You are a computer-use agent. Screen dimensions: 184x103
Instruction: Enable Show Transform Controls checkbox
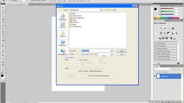click(x=30, y=1)
